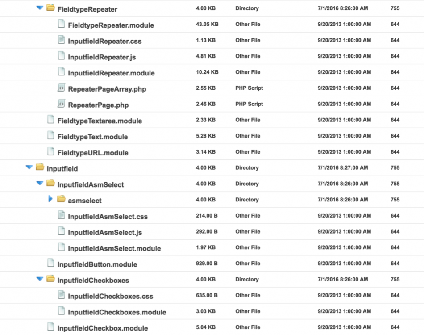
Task: Click the asmselect folder icon
Action: pos(61,199)
